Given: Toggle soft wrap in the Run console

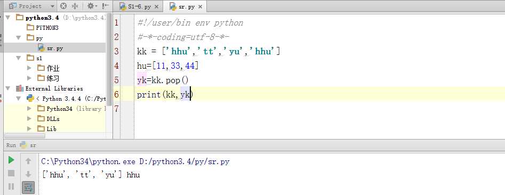Looking at the screenshot, I should point(28,188).
